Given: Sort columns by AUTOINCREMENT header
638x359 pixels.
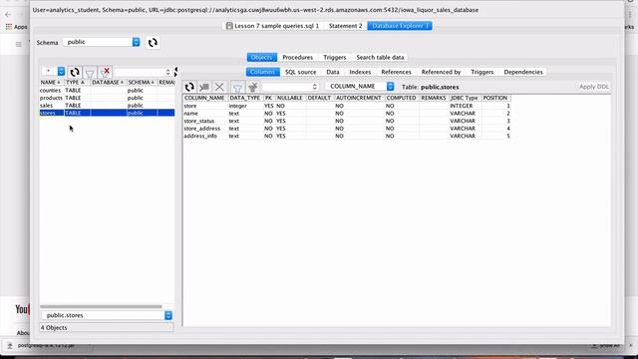Looking at the screenshot, I should [x=359, y=98].
